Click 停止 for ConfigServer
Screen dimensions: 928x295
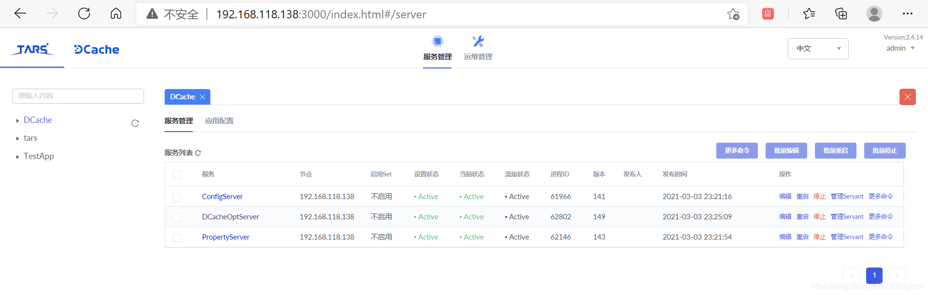pyautogui.click(x=820, y=196)
